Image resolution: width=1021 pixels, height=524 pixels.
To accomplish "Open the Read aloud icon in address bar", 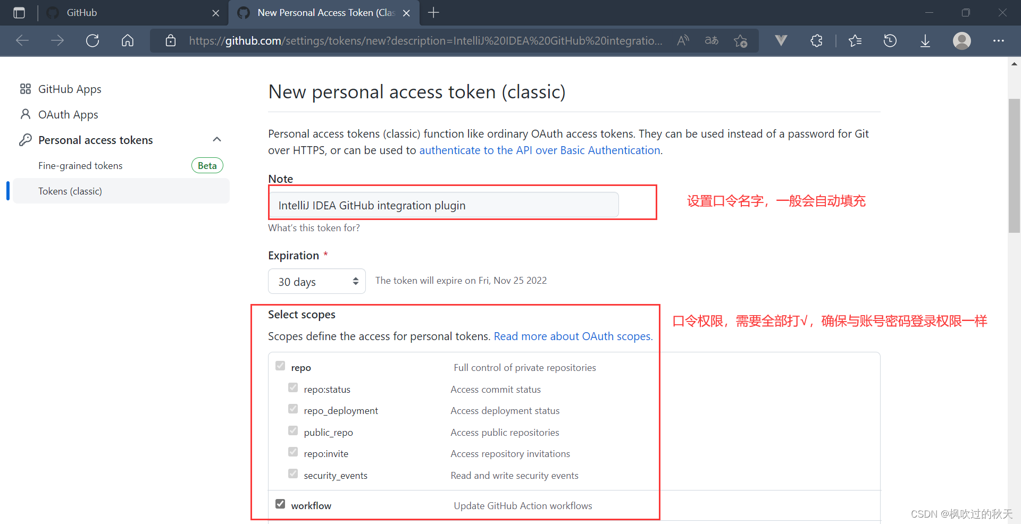I will [x=683, y=40].
